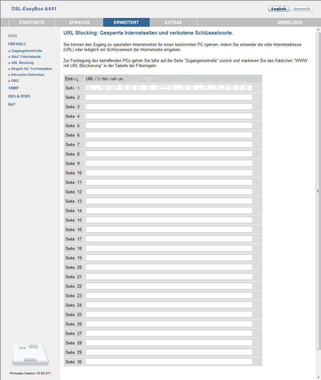Focus URL field for Seite 9

tap(169, 163)
